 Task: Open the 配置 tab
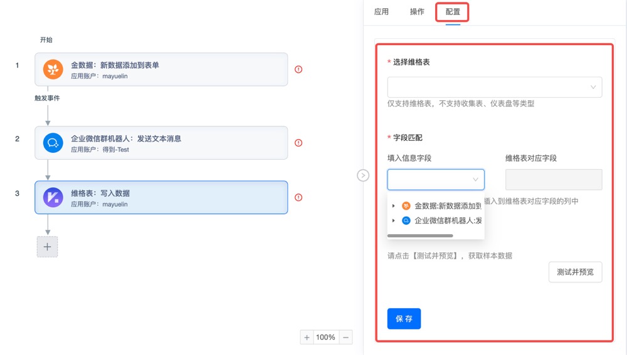pos(453,12)
